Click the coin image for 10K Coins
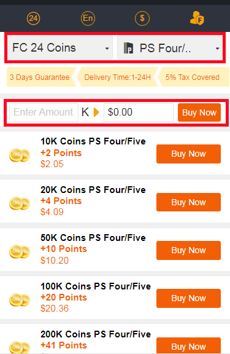230x354 pixels. [20, 155]
